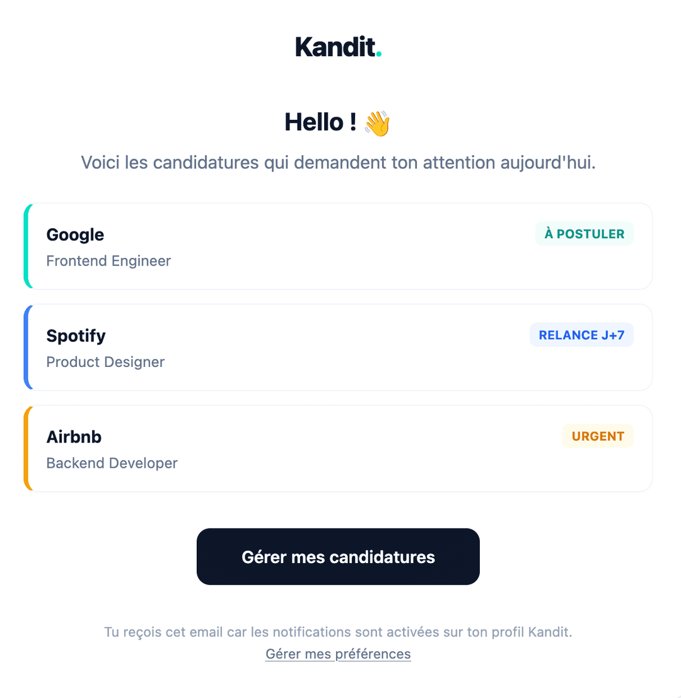Viewport: 681px width, 698px height.
Task: Click the waving hand emoji beside Hello
Action: tap(376, 124)
